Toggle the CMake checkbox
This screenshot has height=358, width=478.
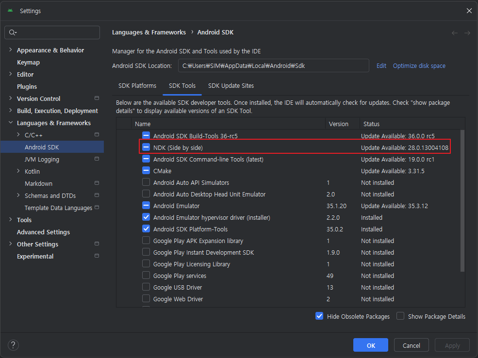(146, 170)
